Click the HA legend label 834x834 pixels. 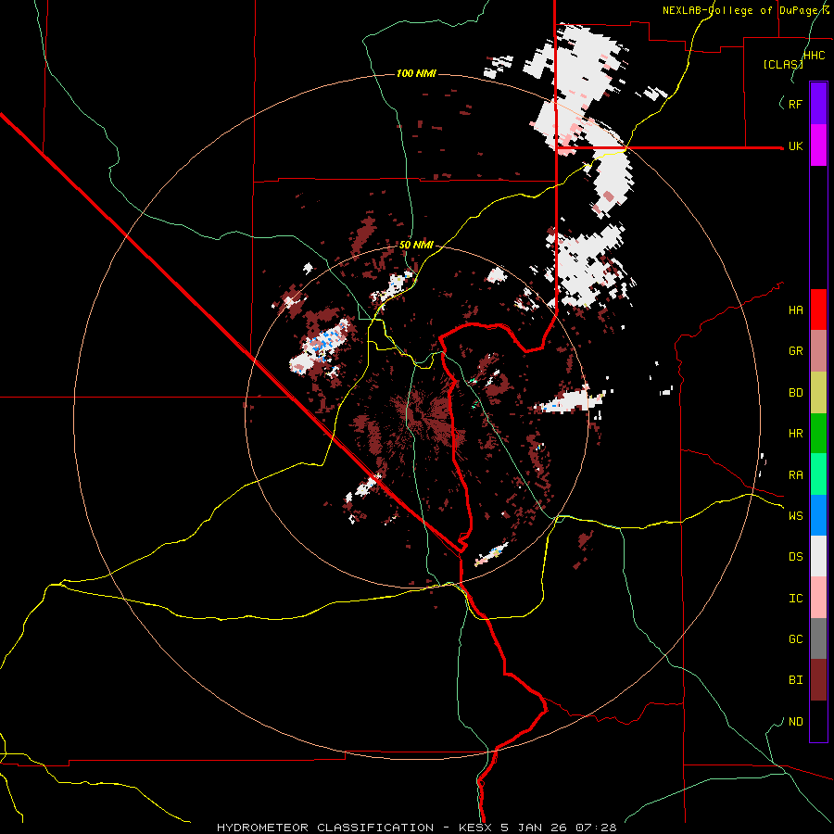[x=796, y=310]
